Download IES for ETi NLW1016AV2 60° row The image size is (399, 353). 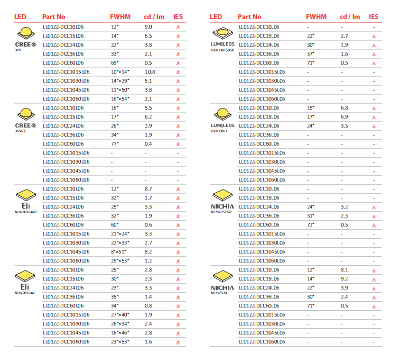(x=178, y=225)
